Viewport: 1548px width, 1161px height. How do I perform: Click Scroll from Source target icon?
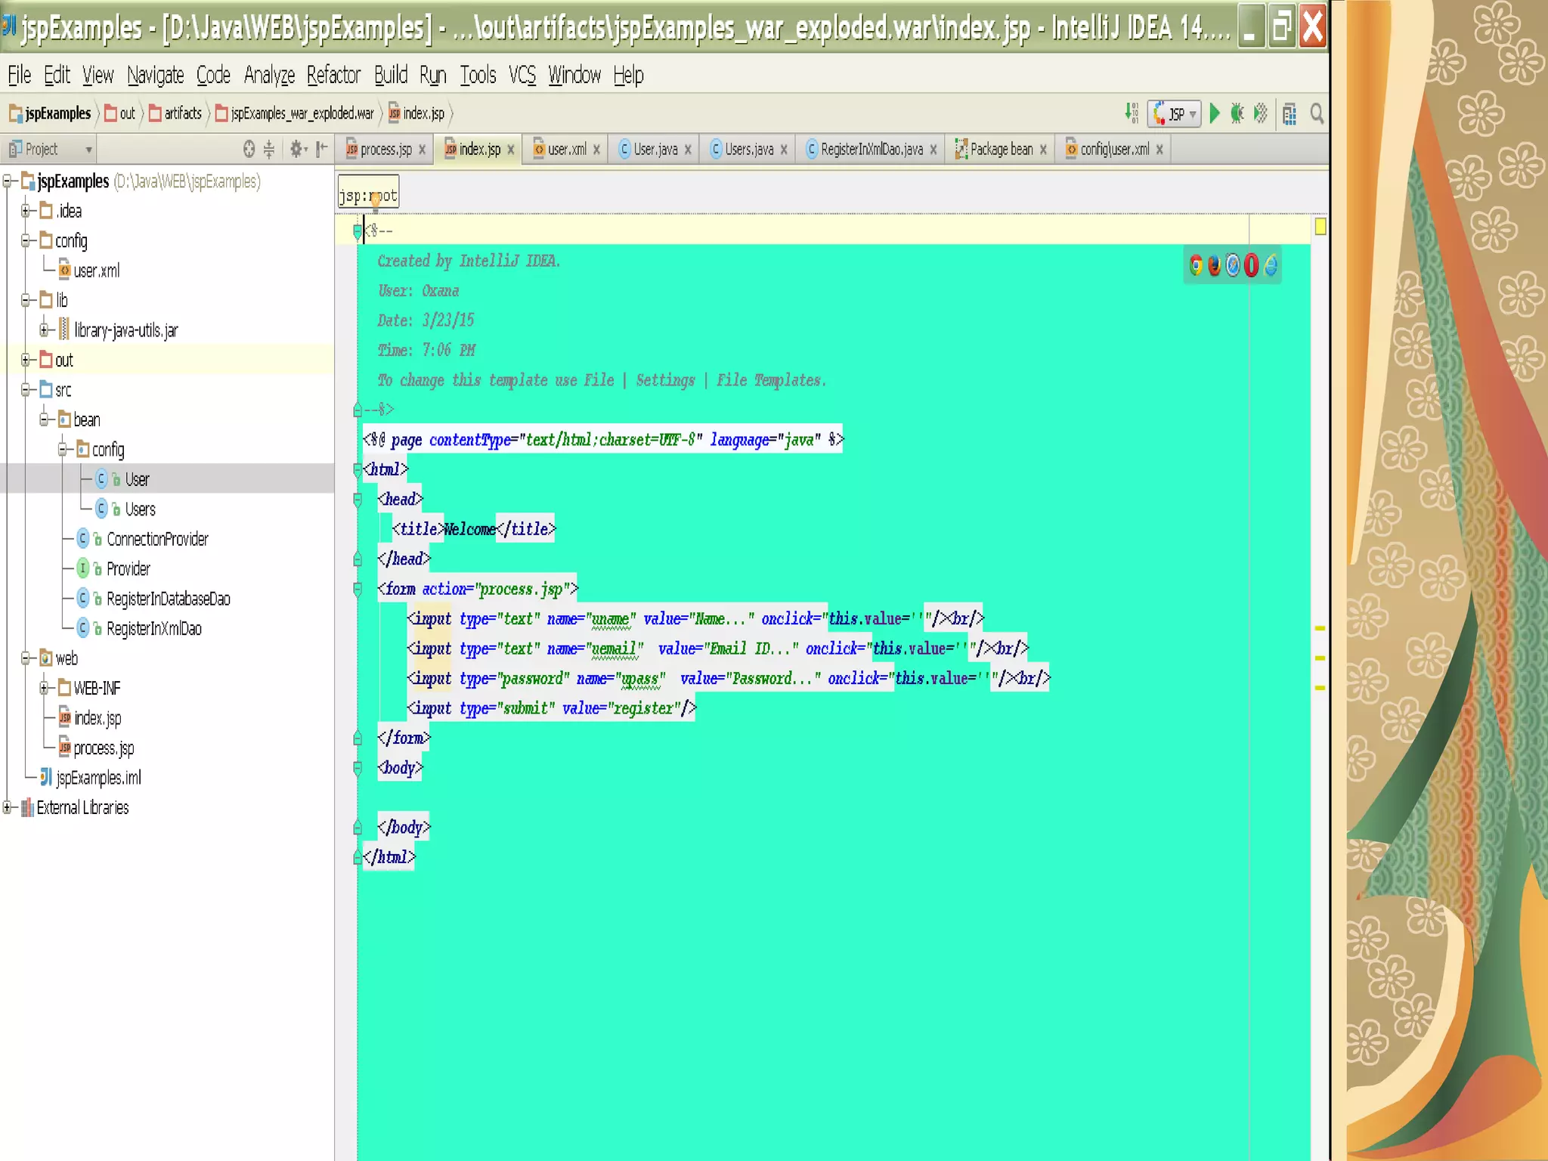(x=249, y=149)
